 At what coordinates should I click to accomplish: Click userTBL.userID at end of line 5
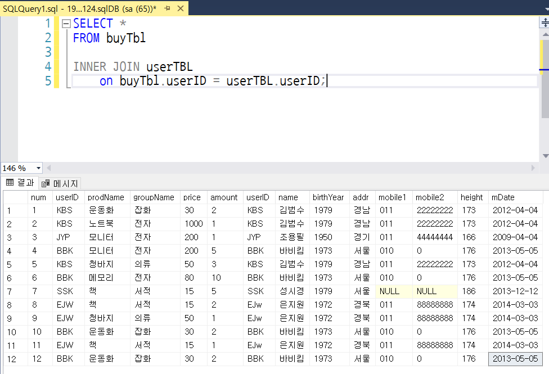pyautogui.click(x=273, y=81)
